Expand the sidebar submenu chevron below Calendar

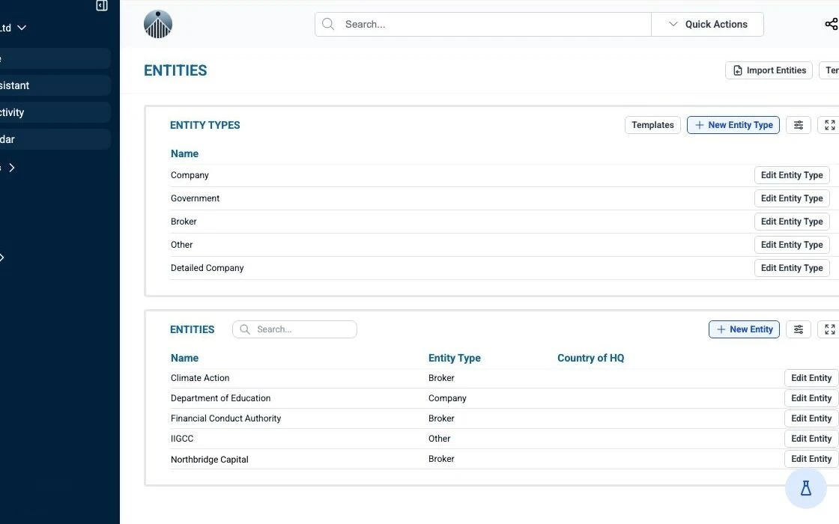[x=12, y=168]
